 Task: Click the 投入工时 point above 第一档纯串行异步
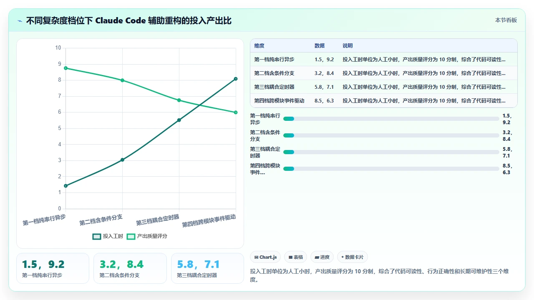point(66,186)
